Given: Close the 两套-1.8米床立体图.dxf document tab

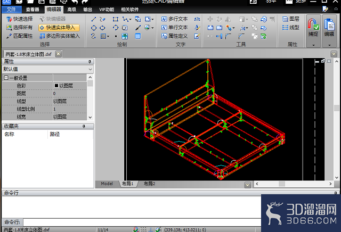Looking at the screenshot, I should coord(59,54).
